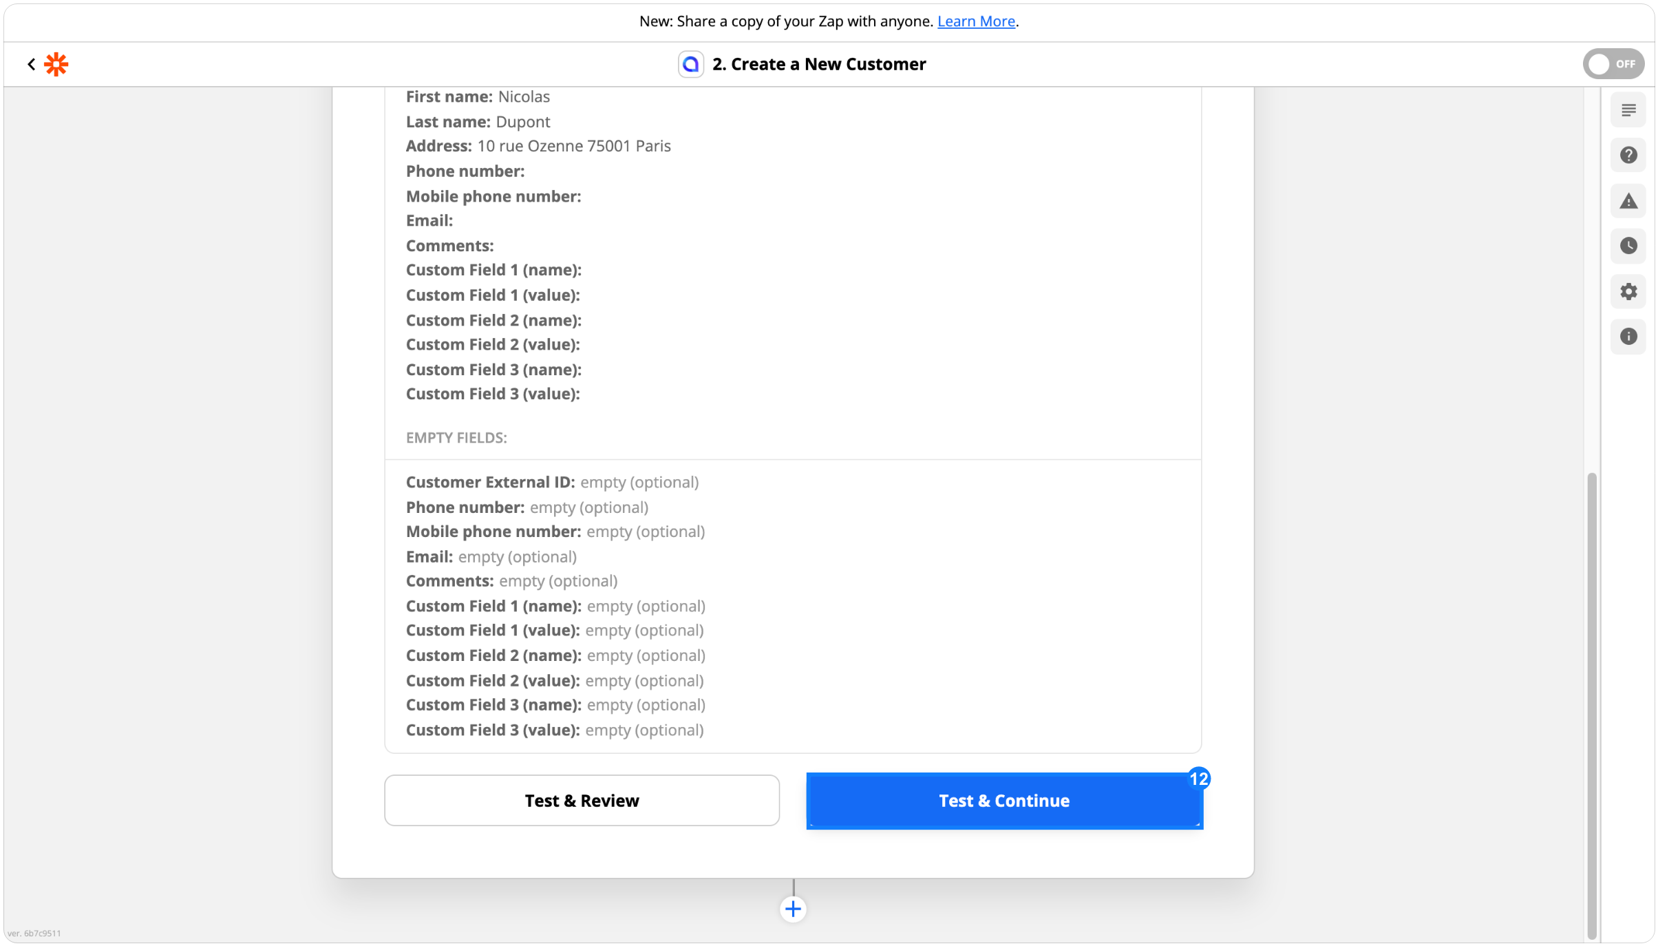
Task: Click the EMPTY FIELDS heading
Action: (x=456, y=438)
